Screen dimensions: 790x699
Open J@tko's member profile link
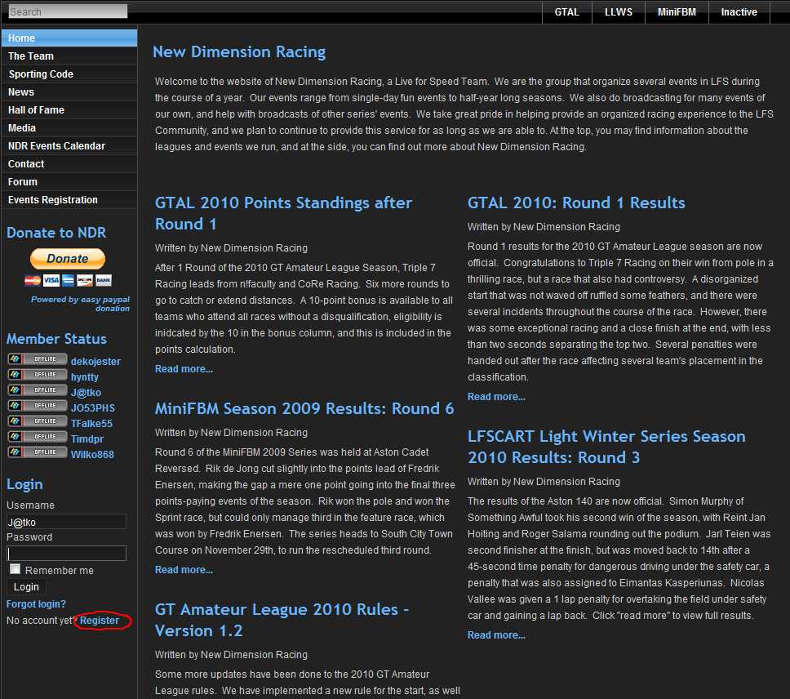(x=86, y=393)
